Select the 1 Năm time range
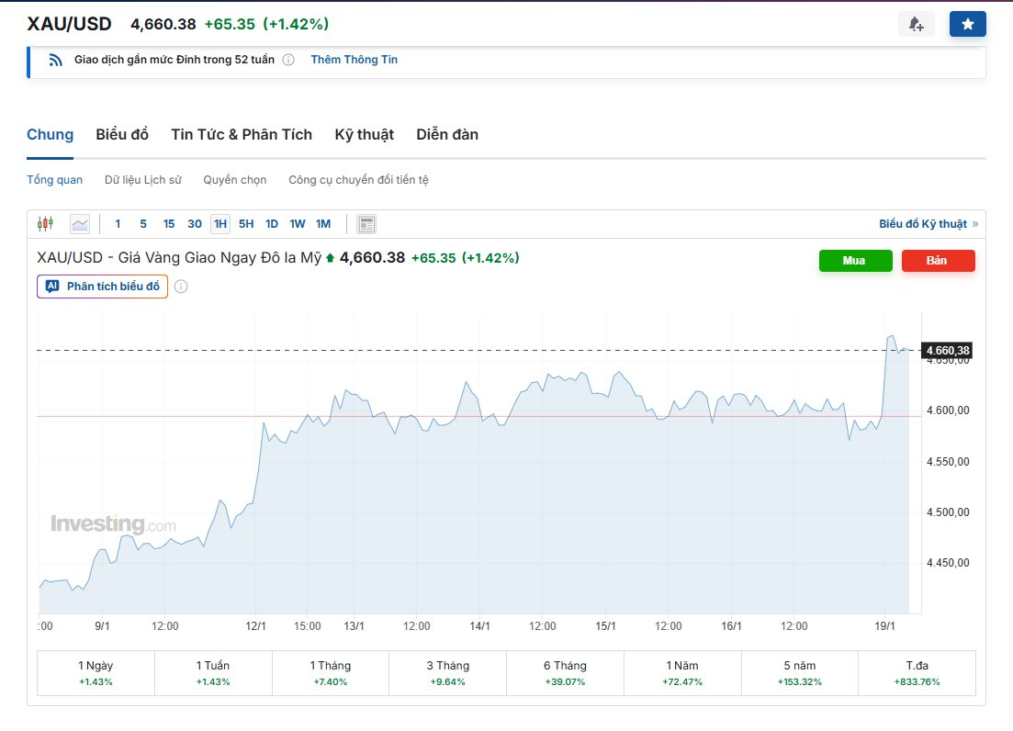Screen dimensions: 1013x731 [x=682, y=672]
